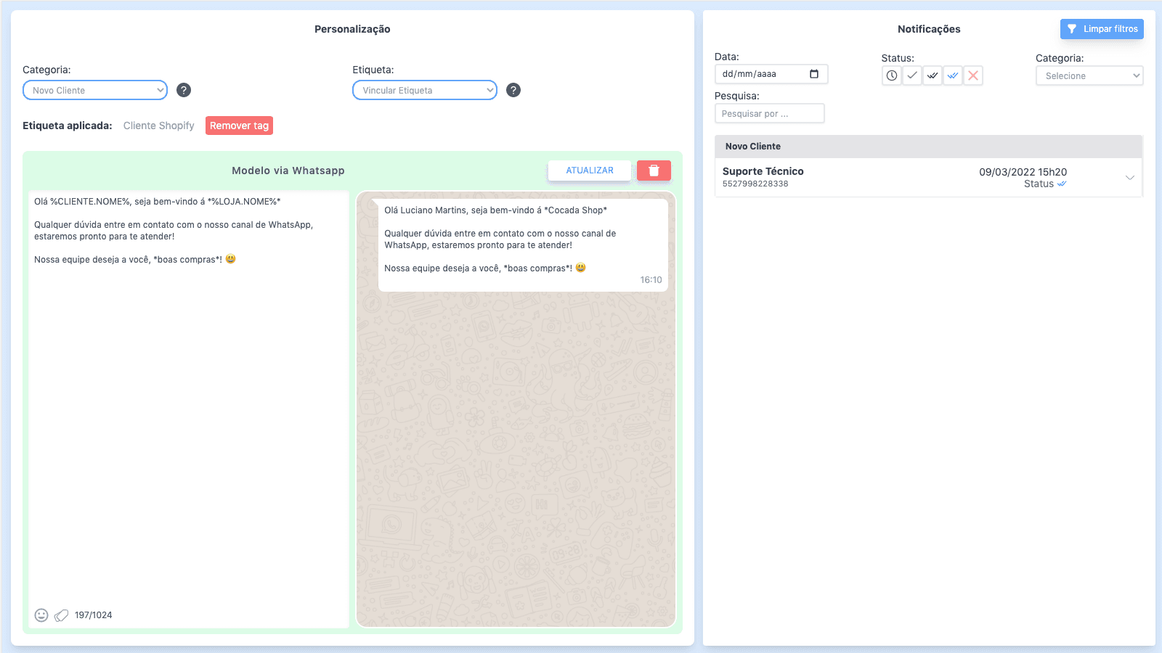
Task: Click the Limpar filtros button
Action: [1102, 29]
